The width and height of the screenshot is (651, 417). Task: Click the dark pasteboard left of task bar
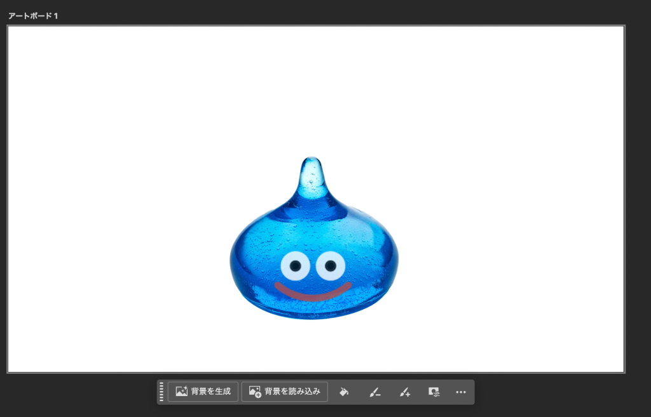click(x=76, y=394)
